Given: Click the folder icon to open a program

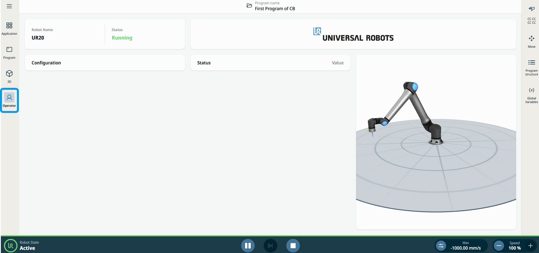Looking at the screenshot, I should click(x=249, y=6).
